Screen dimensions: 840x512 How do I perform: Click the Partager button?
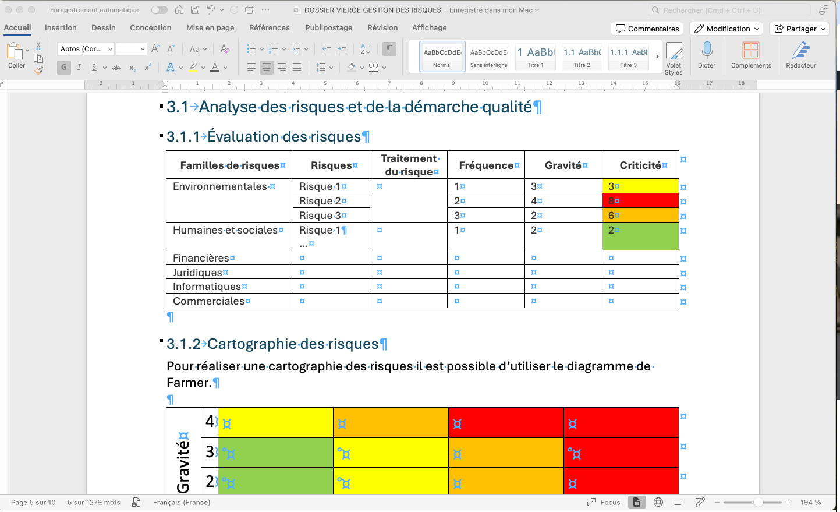[799, 28]
